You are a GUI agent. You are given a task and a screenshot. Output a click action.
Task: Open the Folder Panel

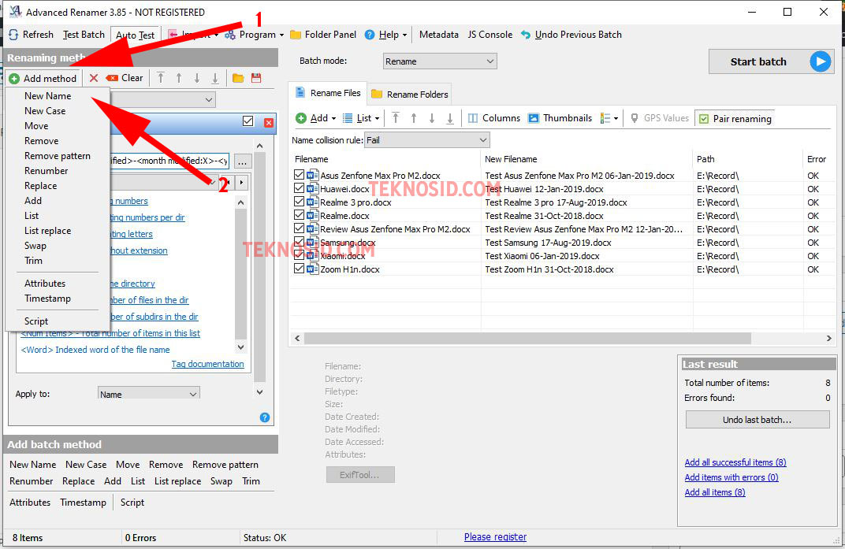pyautogui.click(x=323, y=35)
